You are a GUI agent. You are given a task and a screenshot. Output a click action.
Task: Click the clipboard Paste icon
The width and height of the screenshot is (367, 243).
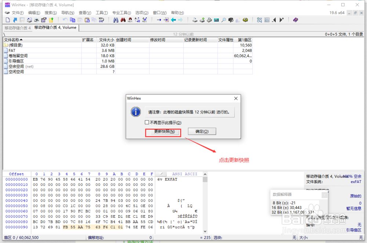87,20
